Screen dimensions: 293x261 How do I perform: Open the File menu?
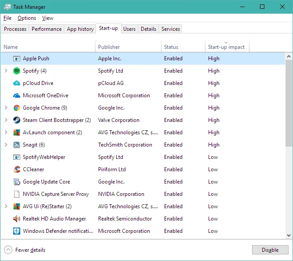tap(7, 18)
